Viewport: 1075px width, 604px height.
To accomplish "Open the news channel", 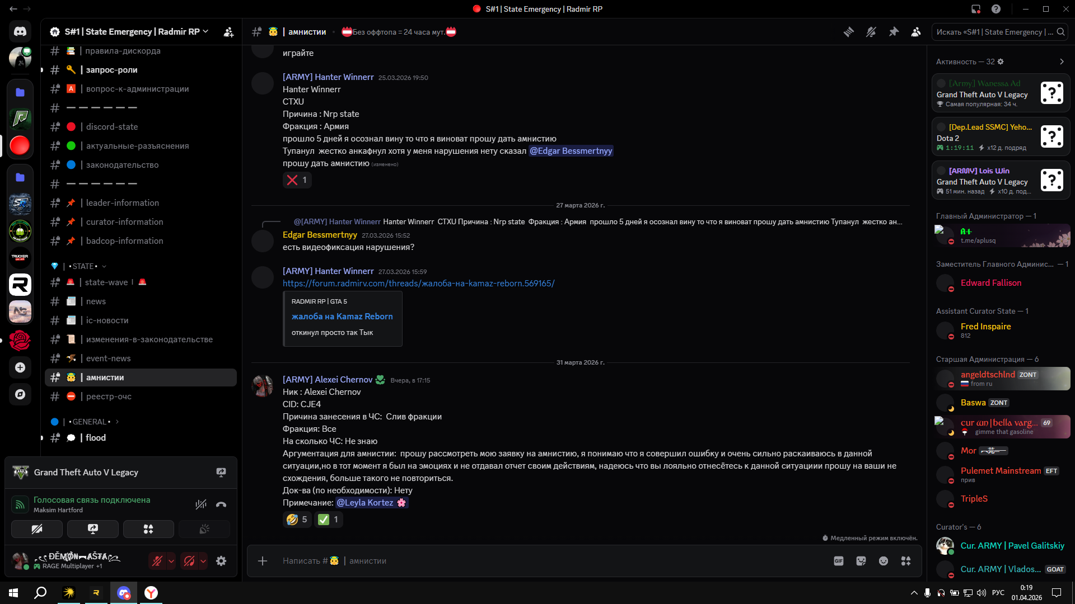I will (96, 301).
